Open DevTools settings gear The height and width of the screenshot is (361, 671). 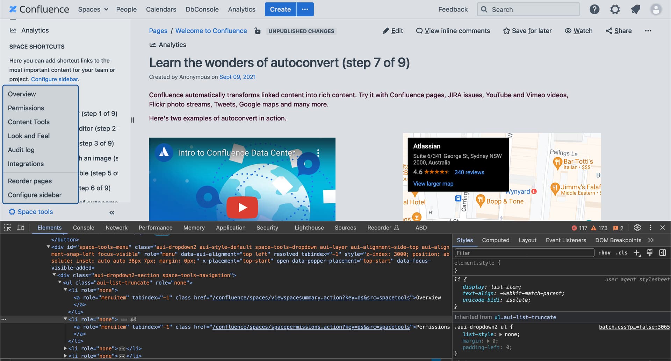point(637,228)
